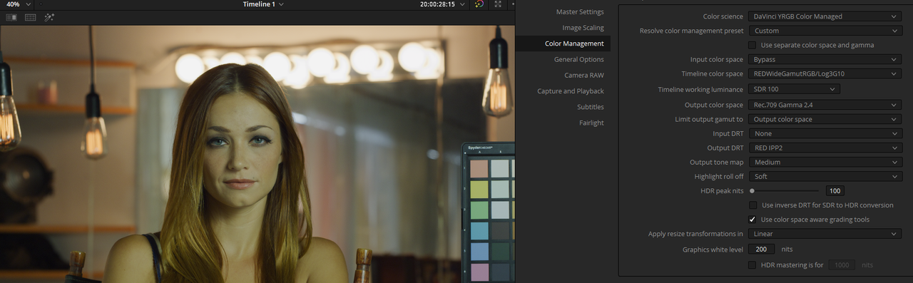Uncheck Use color space aware grading tools
Screen dimensions: 913x283
(x=753, y=220)
